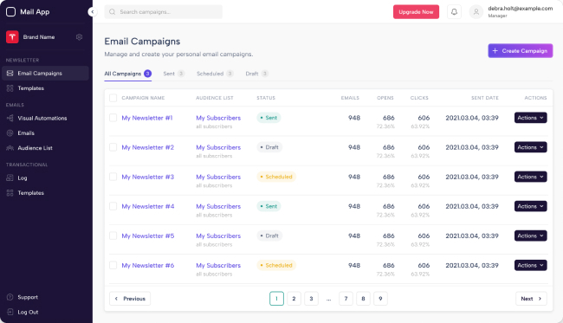Click the Transactional Templates grid icon
Screen dimensions: 563x323
point(10,193)
